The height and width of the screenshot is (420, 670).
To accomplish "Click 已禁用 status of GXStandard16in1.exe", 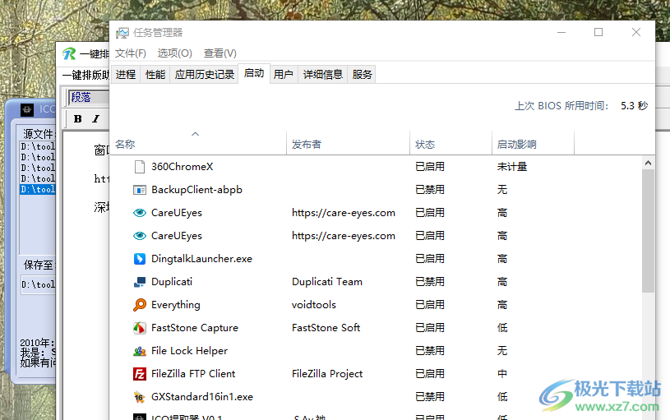I will (x=430, y=397).
